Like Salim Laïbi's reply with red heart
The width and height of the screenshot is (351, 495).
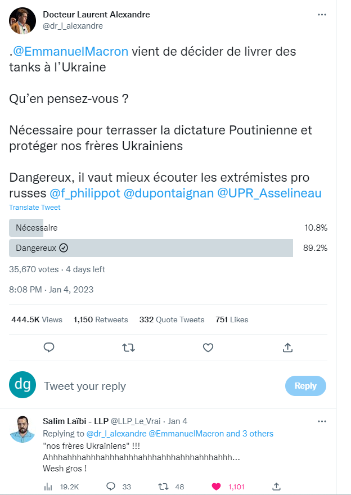[215, 486]
